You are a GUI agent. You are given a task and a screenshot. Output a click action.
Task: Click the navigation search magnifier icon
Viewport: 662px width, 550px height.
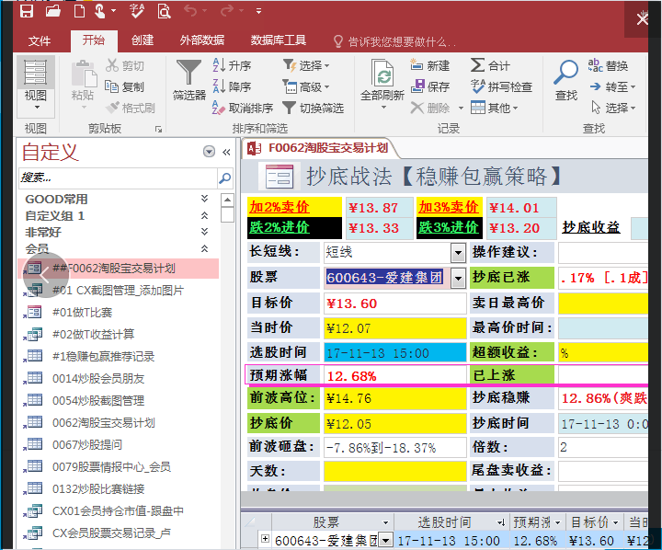[225, 178]
